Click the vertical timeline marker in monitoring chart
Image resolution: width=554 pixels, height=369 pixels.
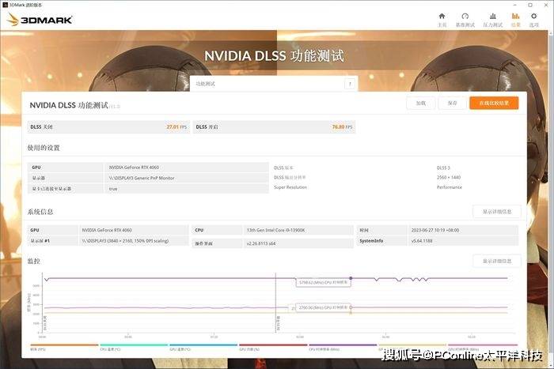(x=275, y=303)
